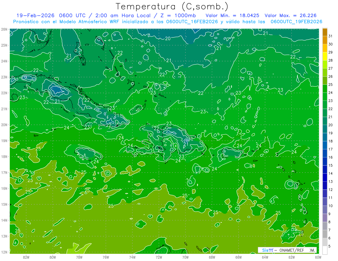Click the "62W" longitude axis label

pyautogui.click(x=292, y=257)
